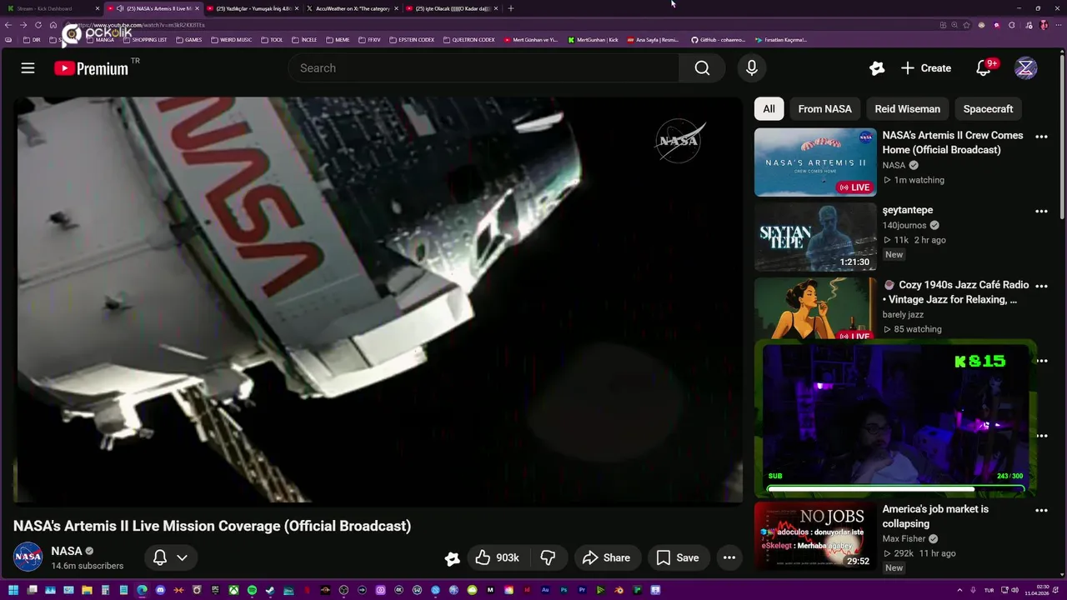Focus the YouTube search field
Image resolution: width=1067 pixels, height=600 pixels.
483,68
